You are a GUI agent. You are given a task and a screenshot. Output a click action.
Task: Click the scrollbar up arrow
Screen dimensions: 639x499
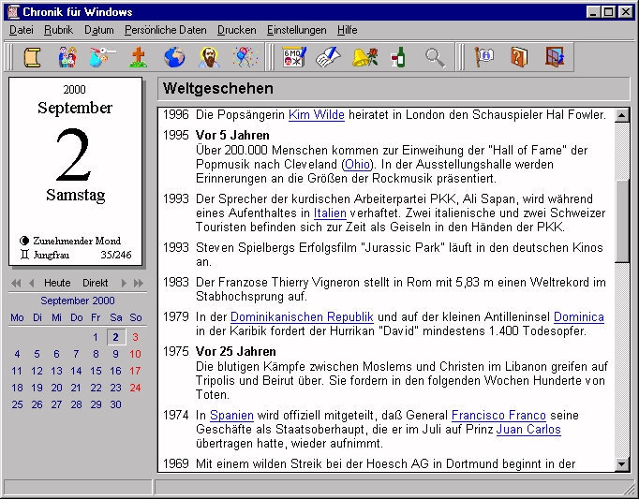point(622,115)
